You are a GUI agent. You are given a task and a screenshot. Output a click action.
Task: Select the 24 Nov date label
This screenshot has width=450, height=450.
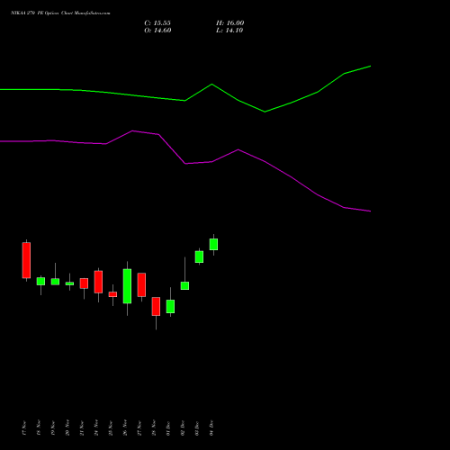[96, 427]
